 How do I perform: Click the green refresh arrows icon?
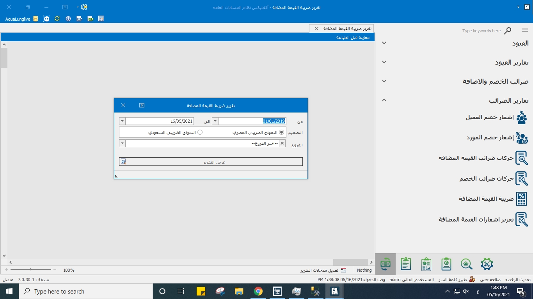(57, 19)
